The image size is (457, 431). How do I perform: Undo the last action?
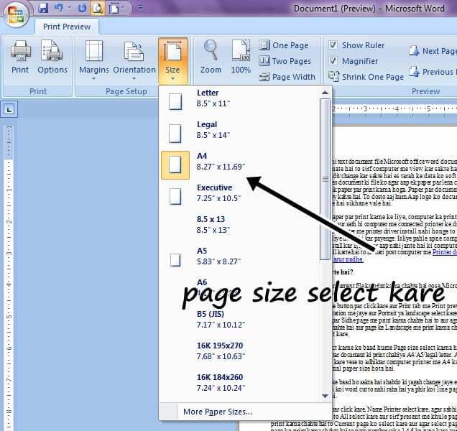point(59,8)
